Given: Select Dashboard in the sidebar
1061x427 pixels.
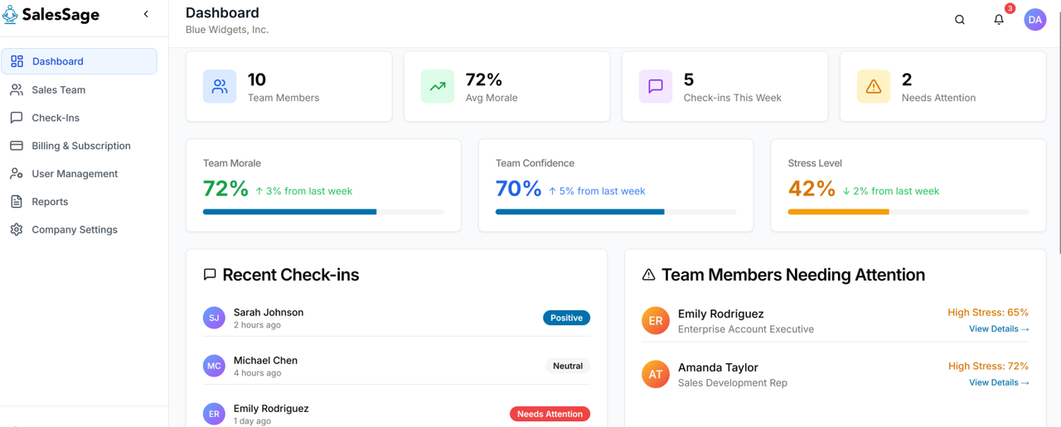Looking at the screenshot, I should point(80,61).
